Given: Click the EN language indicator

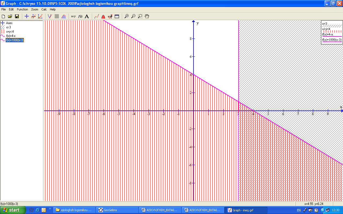Looking at the screenshot, I should click(x=299, y=210).
